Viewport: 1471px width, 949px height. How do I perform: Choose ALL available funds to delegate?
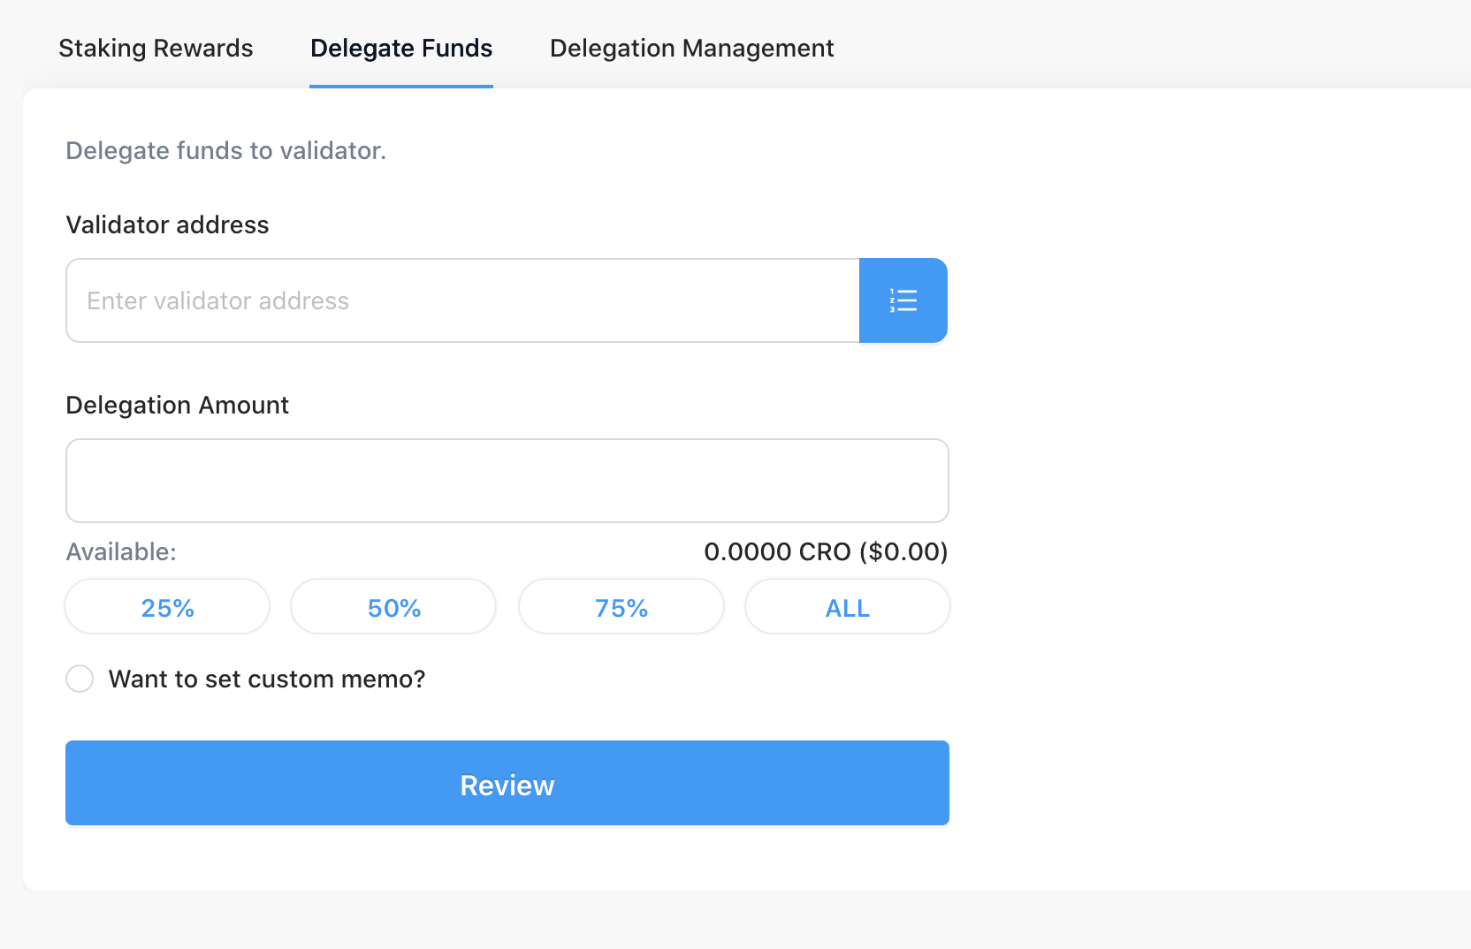[847, 607]
